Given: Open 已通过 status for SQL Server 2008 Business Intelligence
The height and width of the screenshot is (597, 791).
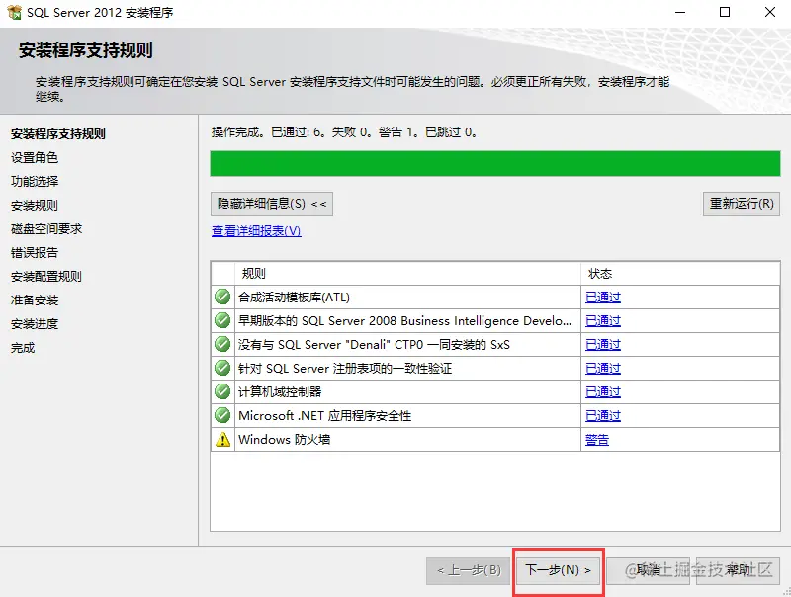Looking at the screenshot, I should pyautogui.click(x=603, y=320).
